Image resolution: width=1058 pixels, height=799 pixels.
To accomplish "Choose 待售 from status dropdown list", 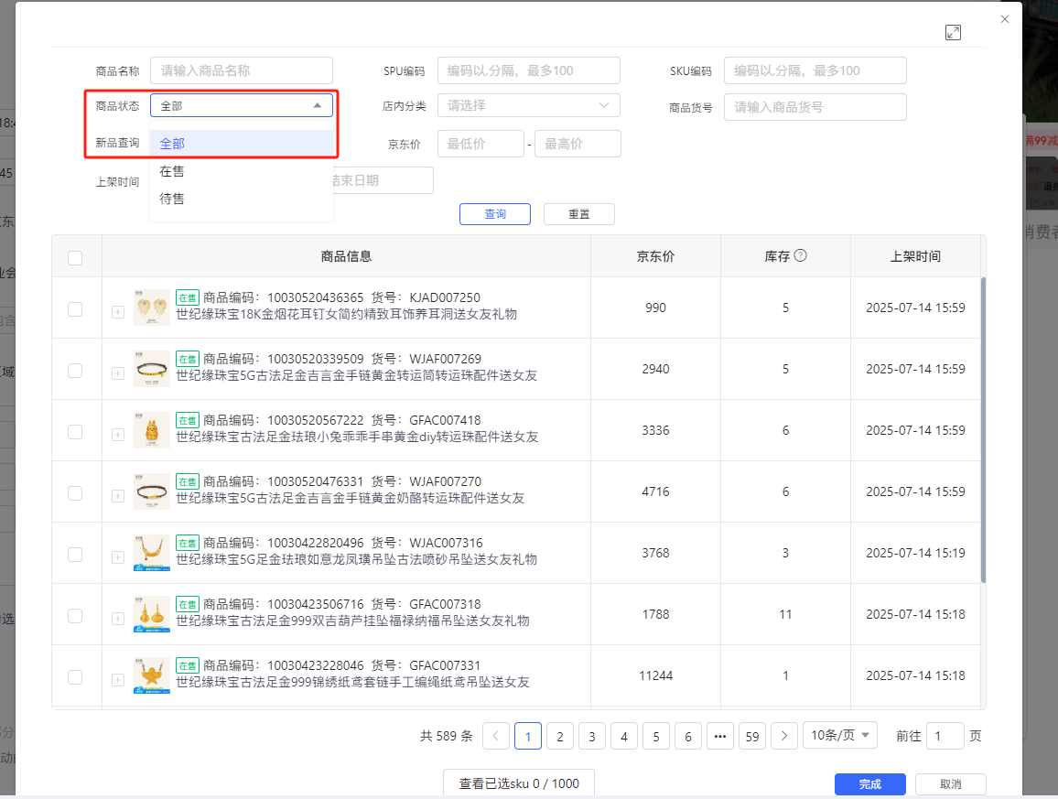I will tap(172, 199).
